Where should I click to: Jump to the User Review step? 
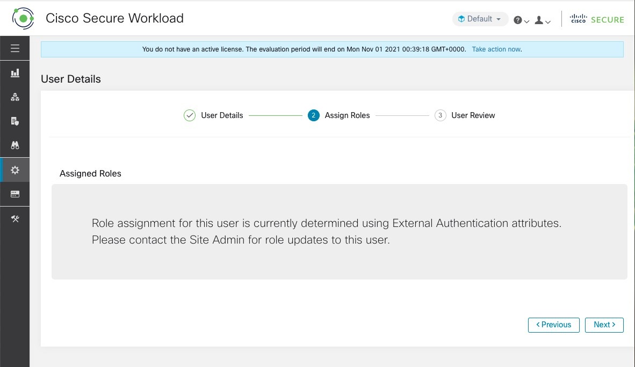(473, 115)
